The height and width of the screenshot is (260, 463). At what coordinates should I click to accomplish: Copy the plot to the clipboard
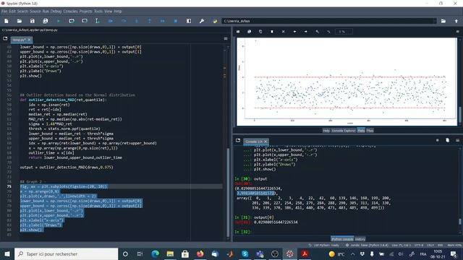260,32
